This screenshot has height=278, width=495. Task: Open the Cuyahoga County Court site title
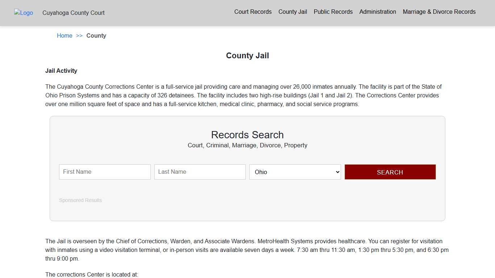(x=73, y=13)
